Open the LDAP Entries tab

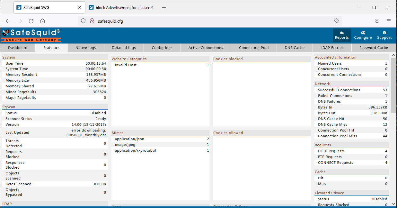[332, 48]
